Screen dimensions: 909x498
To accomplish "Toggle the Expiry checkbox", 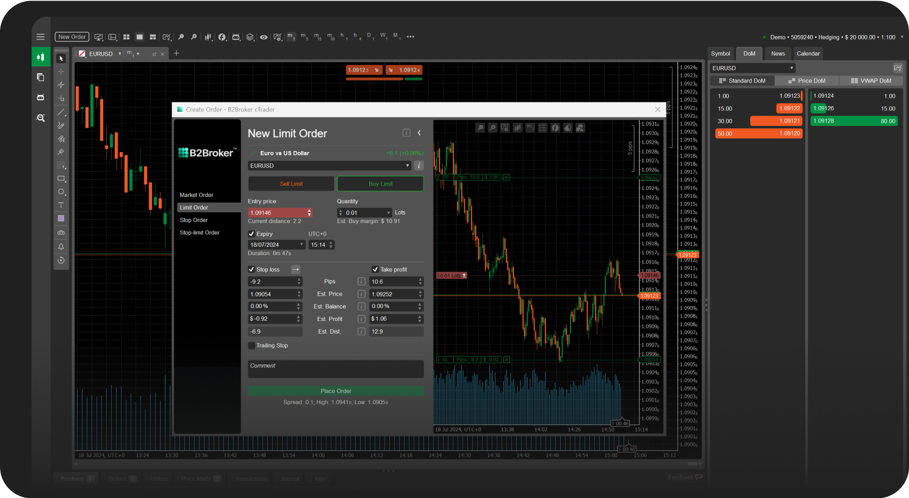I will click(251, 234).
